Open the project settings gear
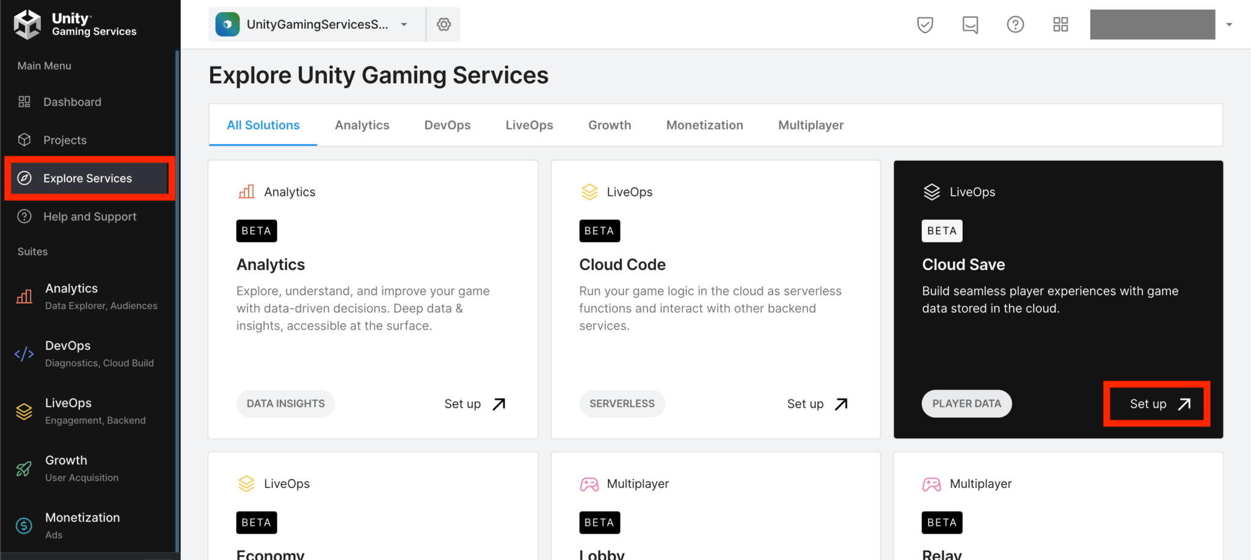 click(x=443, y=24)
